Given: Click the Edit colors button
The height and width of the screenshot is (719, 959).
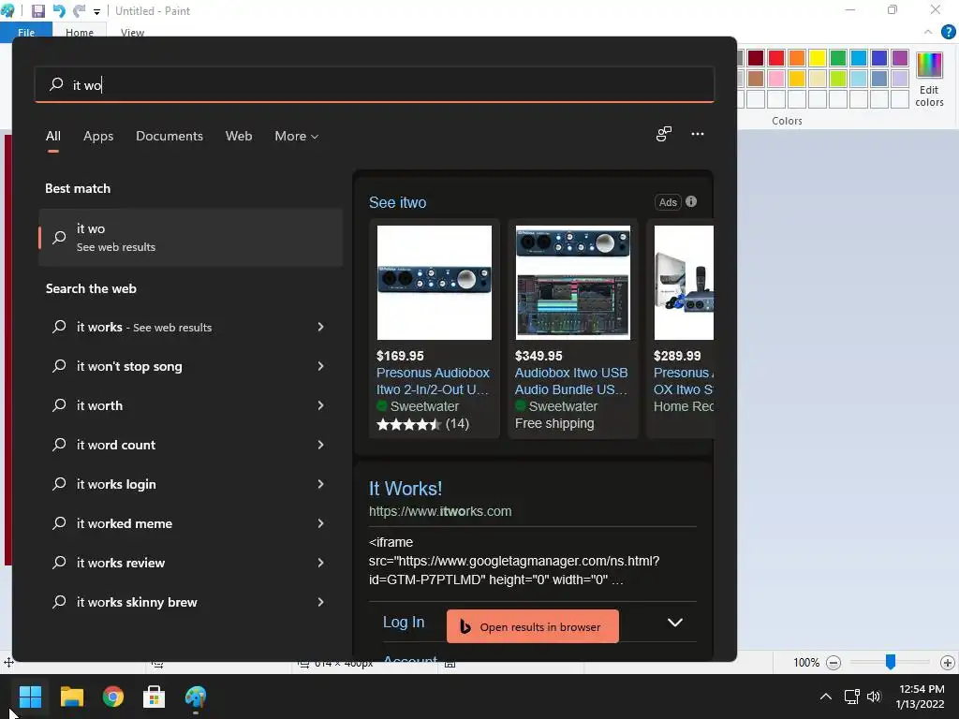Looking at the screenshot, I should pyautogui.click(x=929, y=79).
